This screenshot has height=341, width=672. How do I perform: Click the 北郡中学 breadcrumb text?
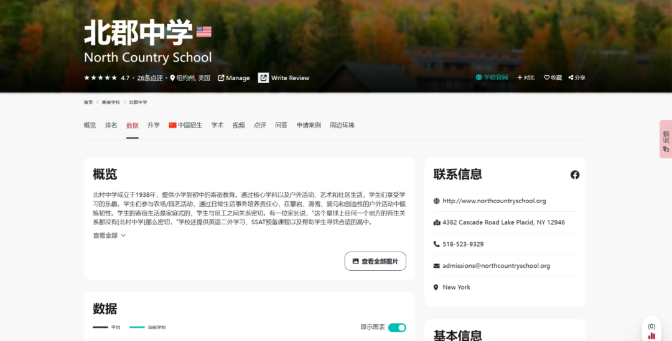(x=138, y=102)
